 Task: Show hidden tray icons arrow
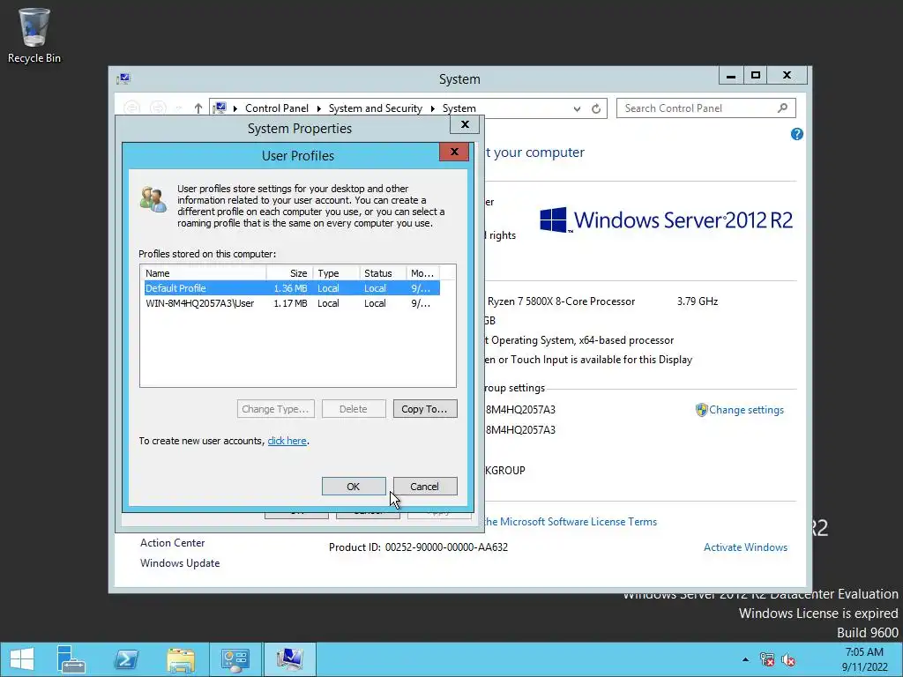click(x=745, y=659)
